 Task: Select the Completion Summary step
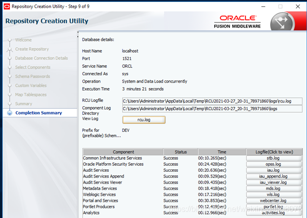tap(38, 113)
